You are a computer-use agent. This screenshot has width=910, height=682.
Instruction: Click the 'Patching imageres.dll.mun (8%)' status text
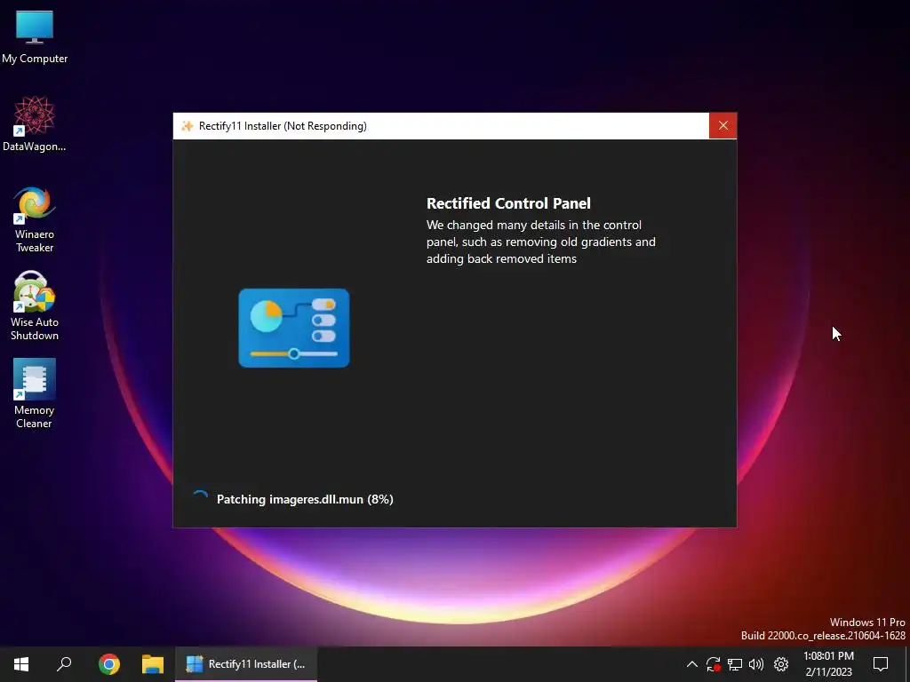(x=305, y=499)
